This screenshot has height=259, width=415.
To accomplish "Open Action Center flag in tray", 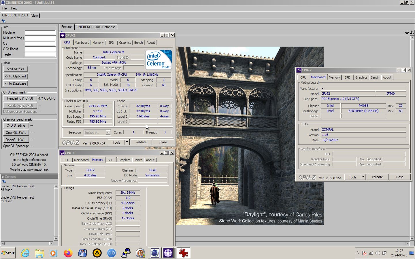I will [x=364, y=253].
